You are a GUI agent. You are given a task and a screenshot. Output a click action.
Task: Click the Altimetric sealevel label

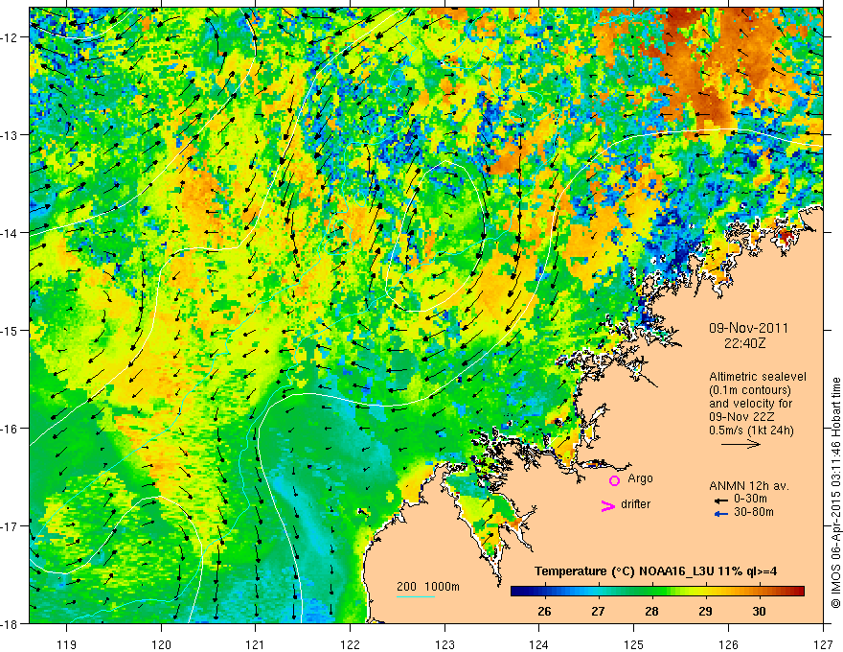(x=758, y=377)
